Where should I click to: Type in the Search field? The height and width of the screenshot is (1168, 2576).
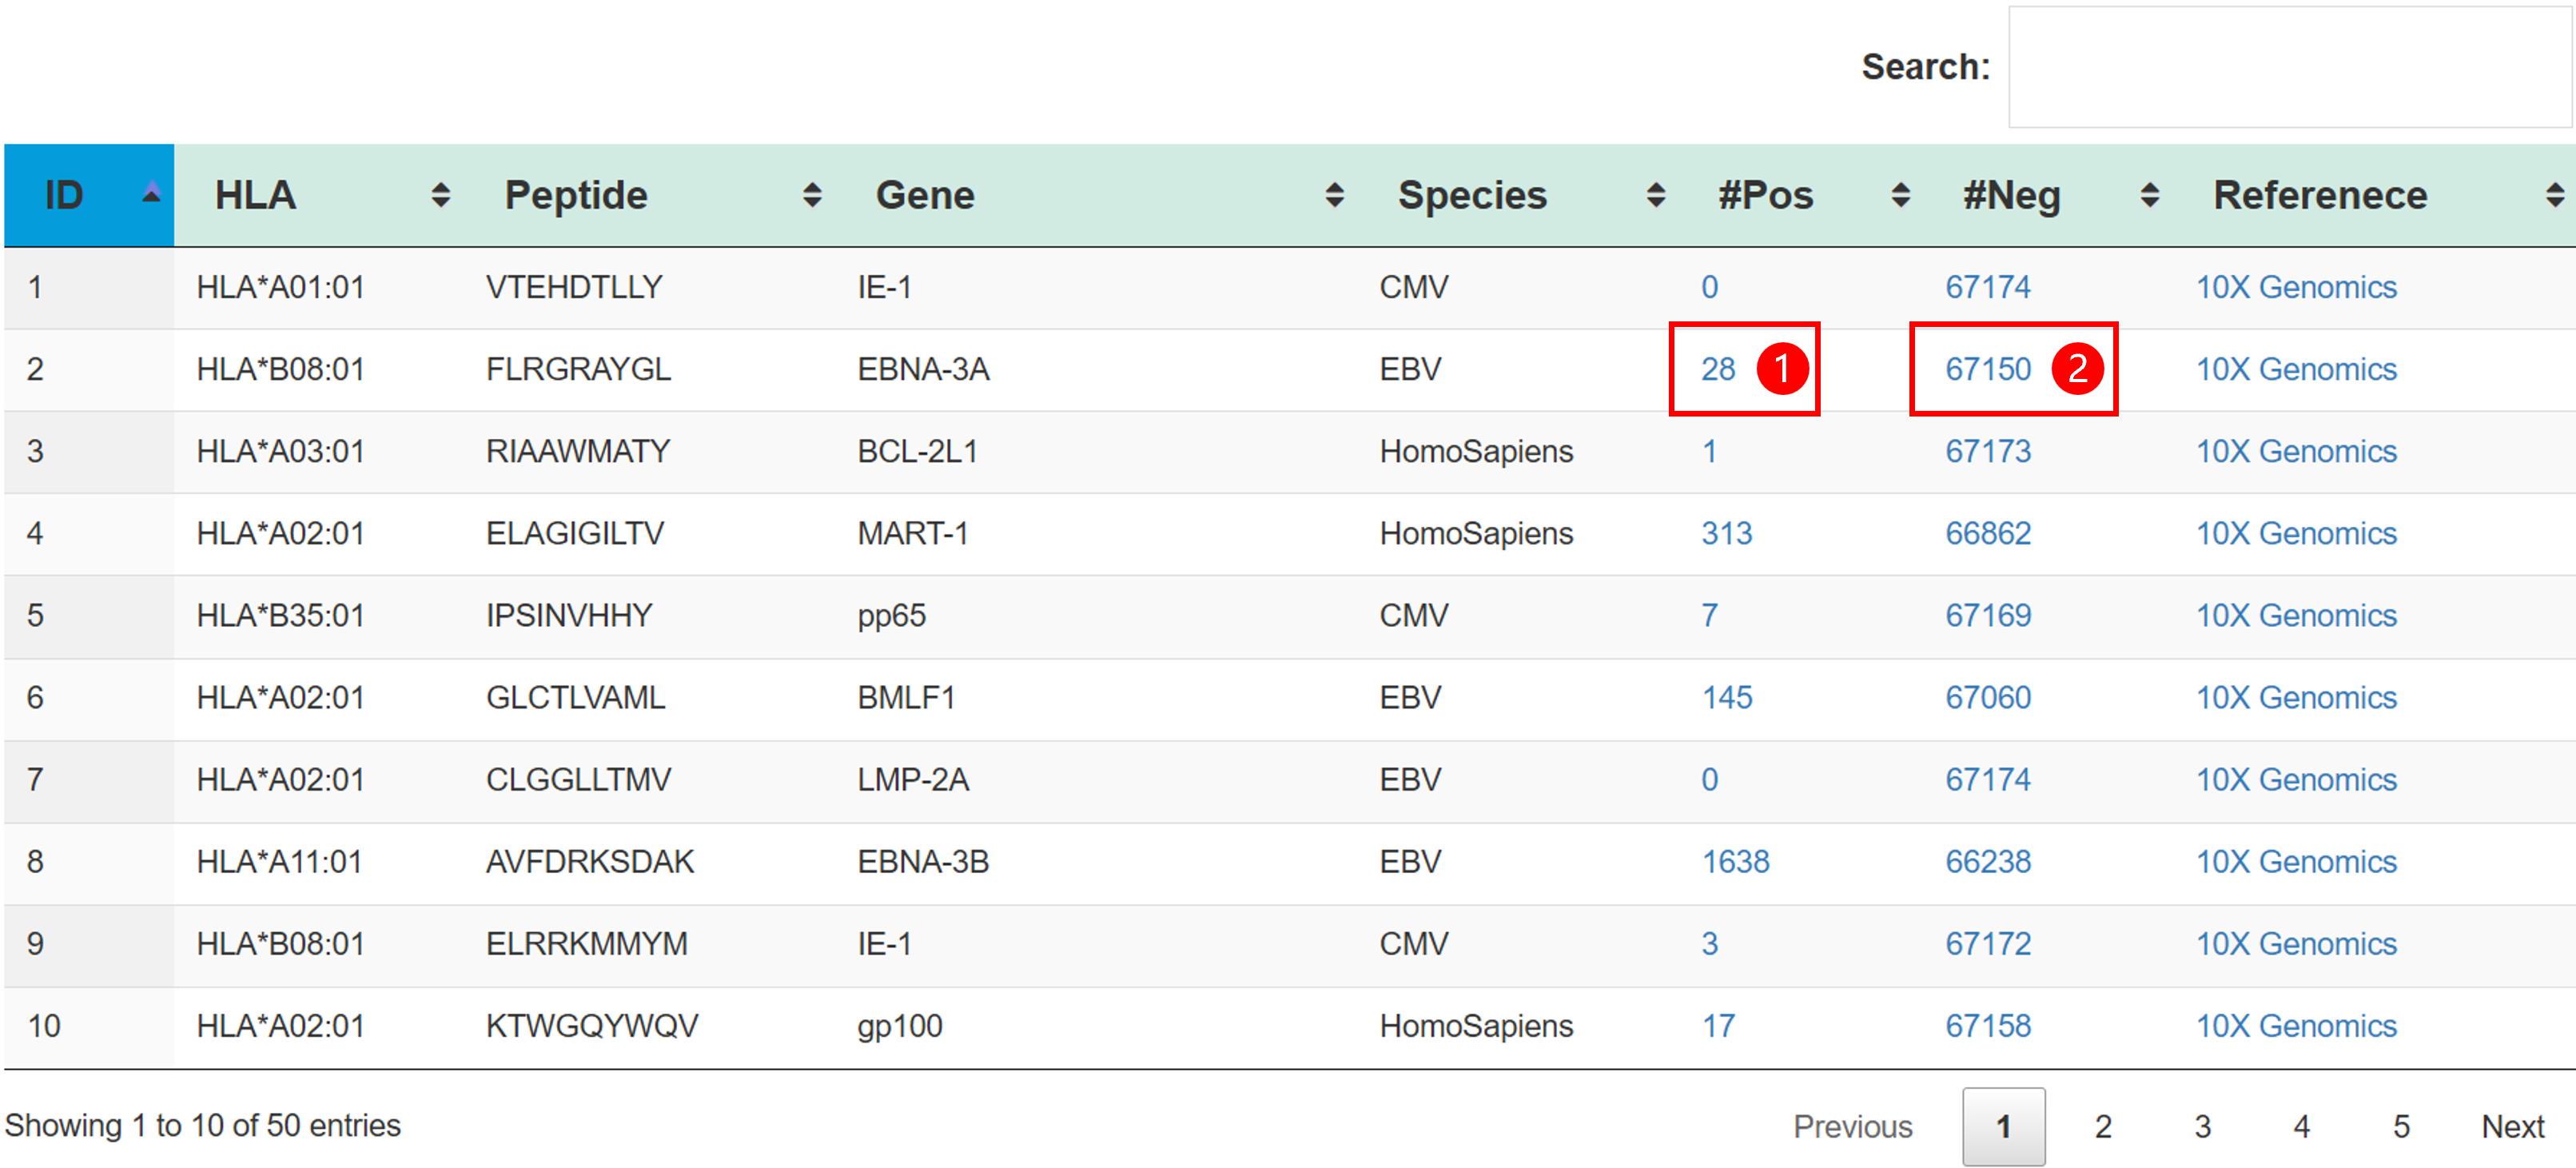[x=2288, y=67]
